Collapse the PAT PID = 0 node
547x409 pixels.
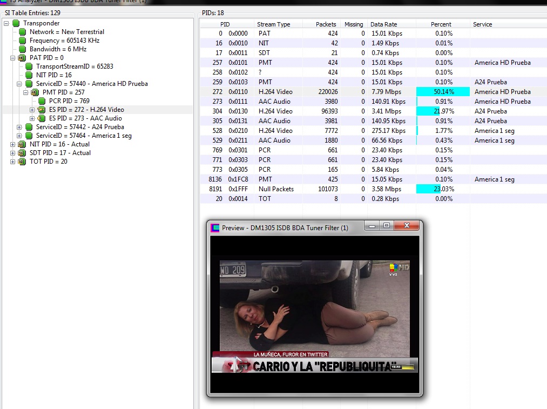(x=12, y=58)
